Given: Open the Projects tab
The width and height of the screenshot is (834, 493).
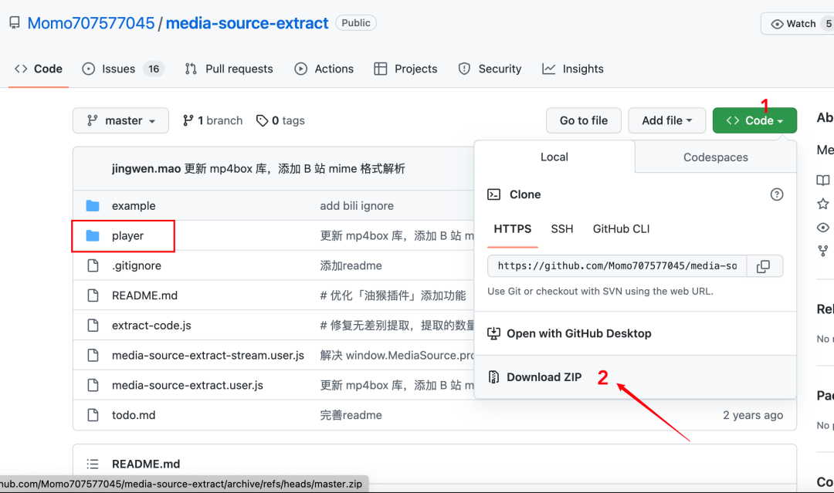Looking at the screenshot, I should [405, 69].
